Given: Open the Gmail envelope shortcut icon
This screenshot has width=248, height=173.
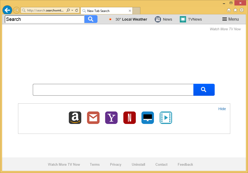Looking at the screenshot, I should point(93,118).
